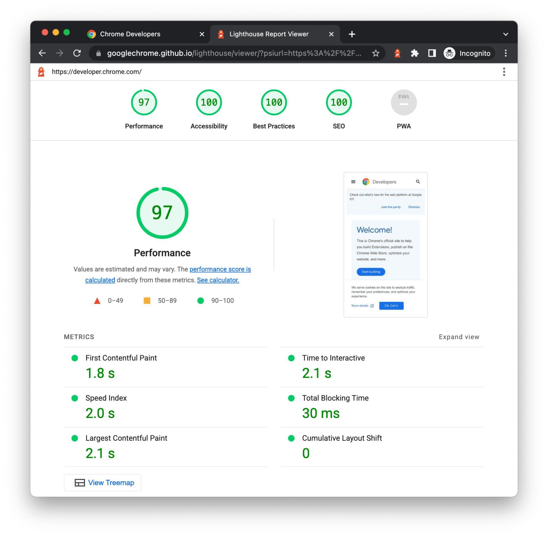Open the 'See calculator.' link
This screenshot has width=548, height=537.
coord(218,280)
